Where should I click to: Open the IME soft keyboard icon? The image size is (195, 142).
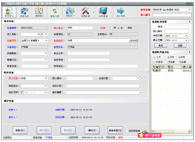(x=156, y=136)
